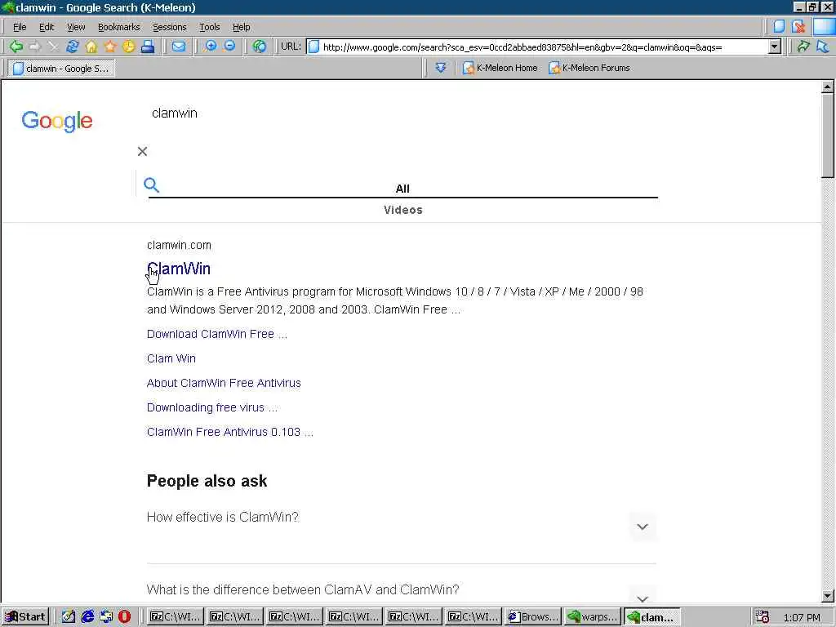836x627 pixels.
Task: Click the system tray icon beside the clock
Action: 762,617
